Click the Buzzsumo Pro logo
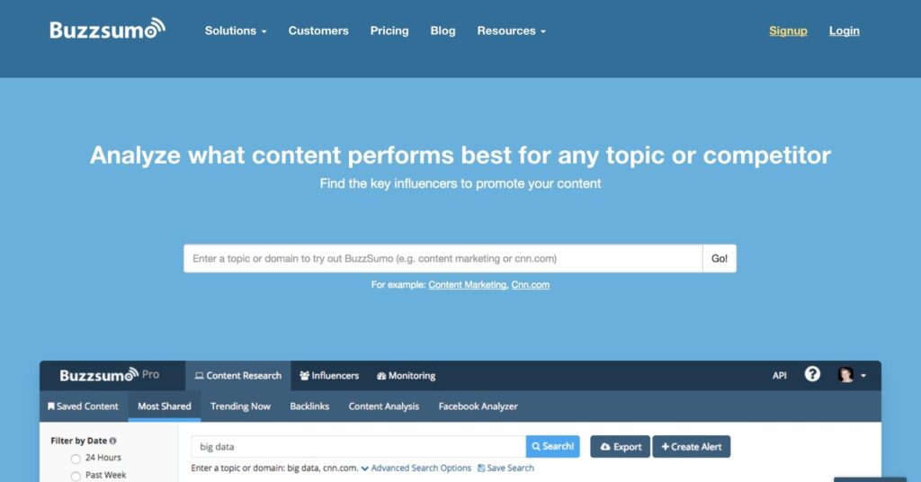The image size is (921, 482). pyautogui.click(x=109, y=375)
